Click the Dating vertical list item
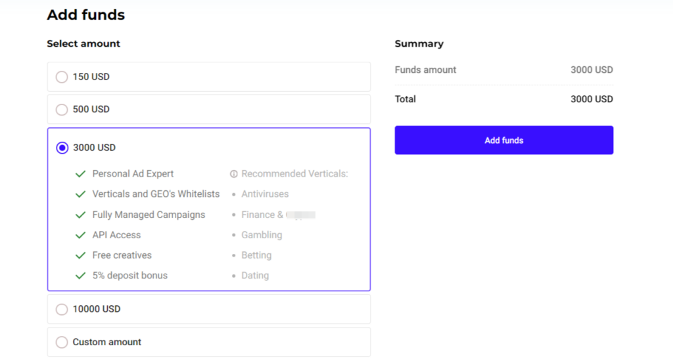Viewport: 673px width, 359px height. (255, 276)
